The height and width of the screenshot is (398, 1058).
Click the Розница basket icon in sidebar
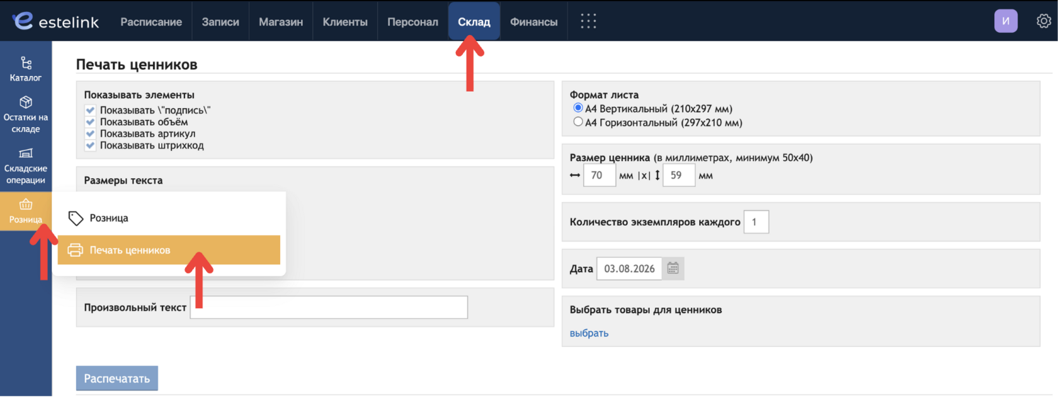pyautogui.click(x=26, y=204)
